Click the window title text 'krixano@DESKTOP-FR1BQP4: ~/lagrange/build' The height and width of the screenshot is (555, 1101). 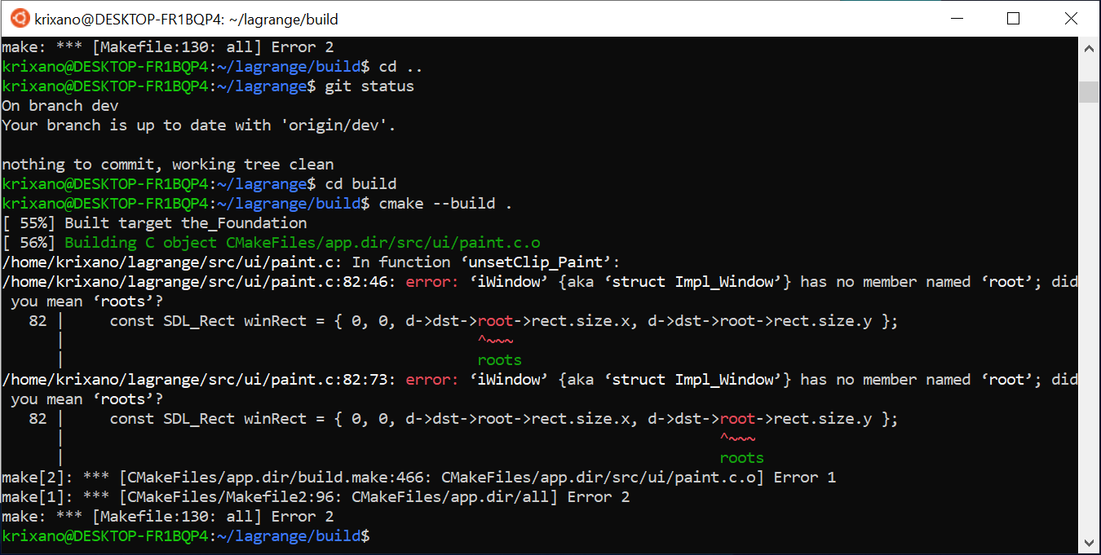coord(186,19)
